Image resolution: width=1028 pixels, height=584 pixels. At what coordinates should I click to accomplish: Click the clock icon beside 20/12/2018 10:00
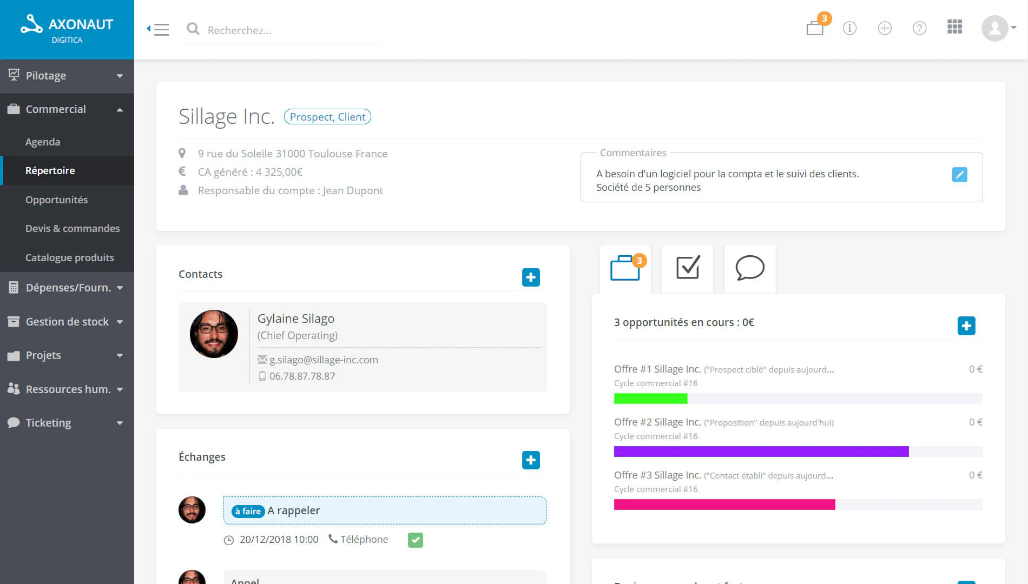click(x=229, y=540)
